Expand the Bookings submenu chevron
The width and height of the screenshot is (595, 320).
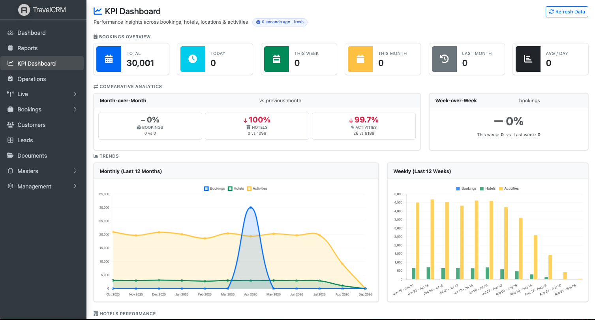[x=75, y=109]
